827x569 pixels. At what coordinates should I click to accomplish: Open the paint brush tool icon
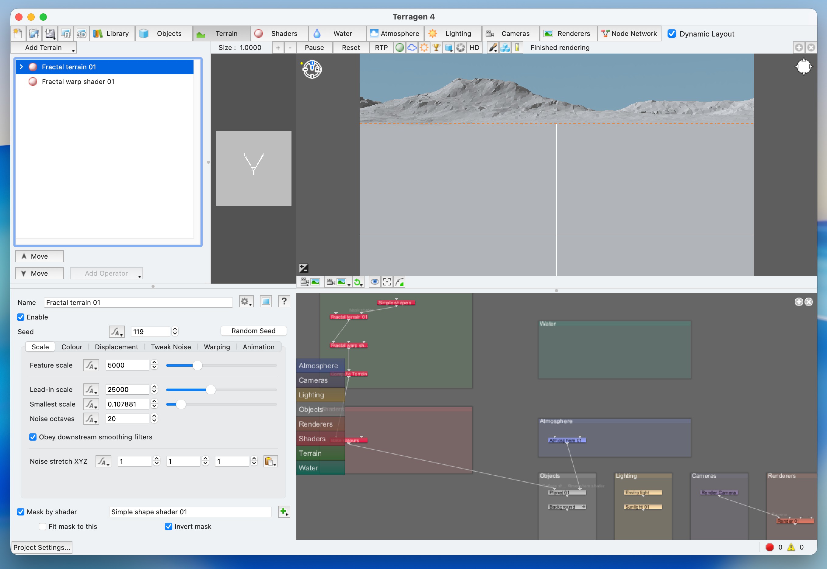click(493, 47)
